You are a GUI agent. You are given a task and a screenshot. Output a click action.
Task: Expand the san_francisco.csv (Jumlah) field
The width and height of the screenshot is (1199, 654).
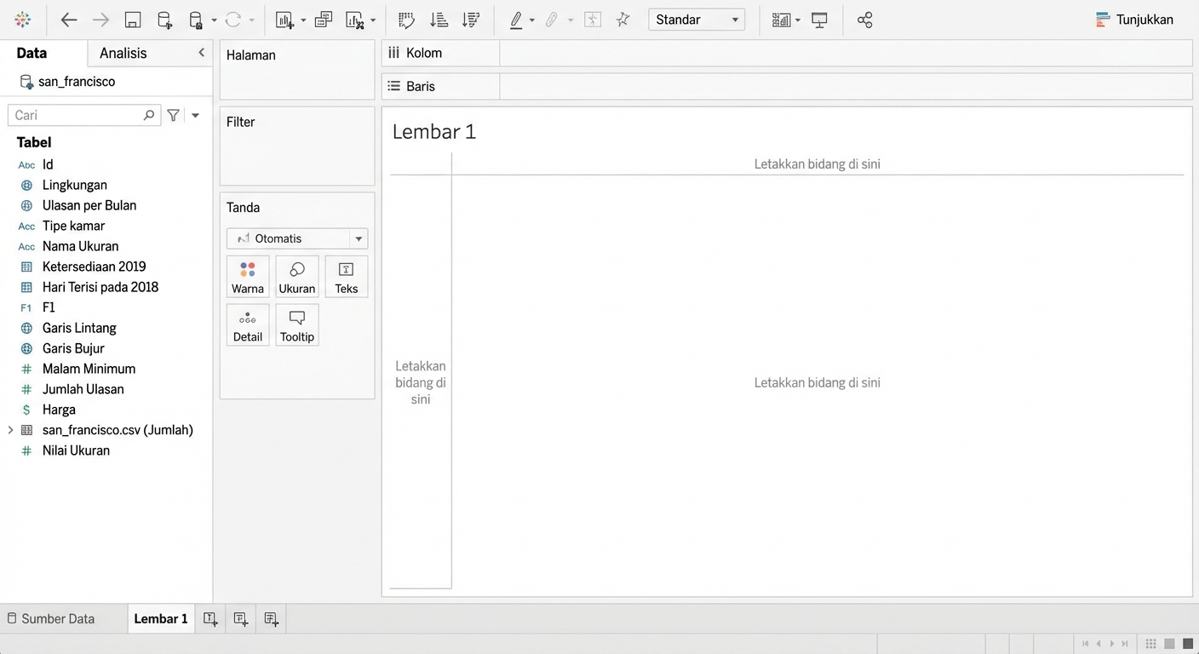coord(10,430)
